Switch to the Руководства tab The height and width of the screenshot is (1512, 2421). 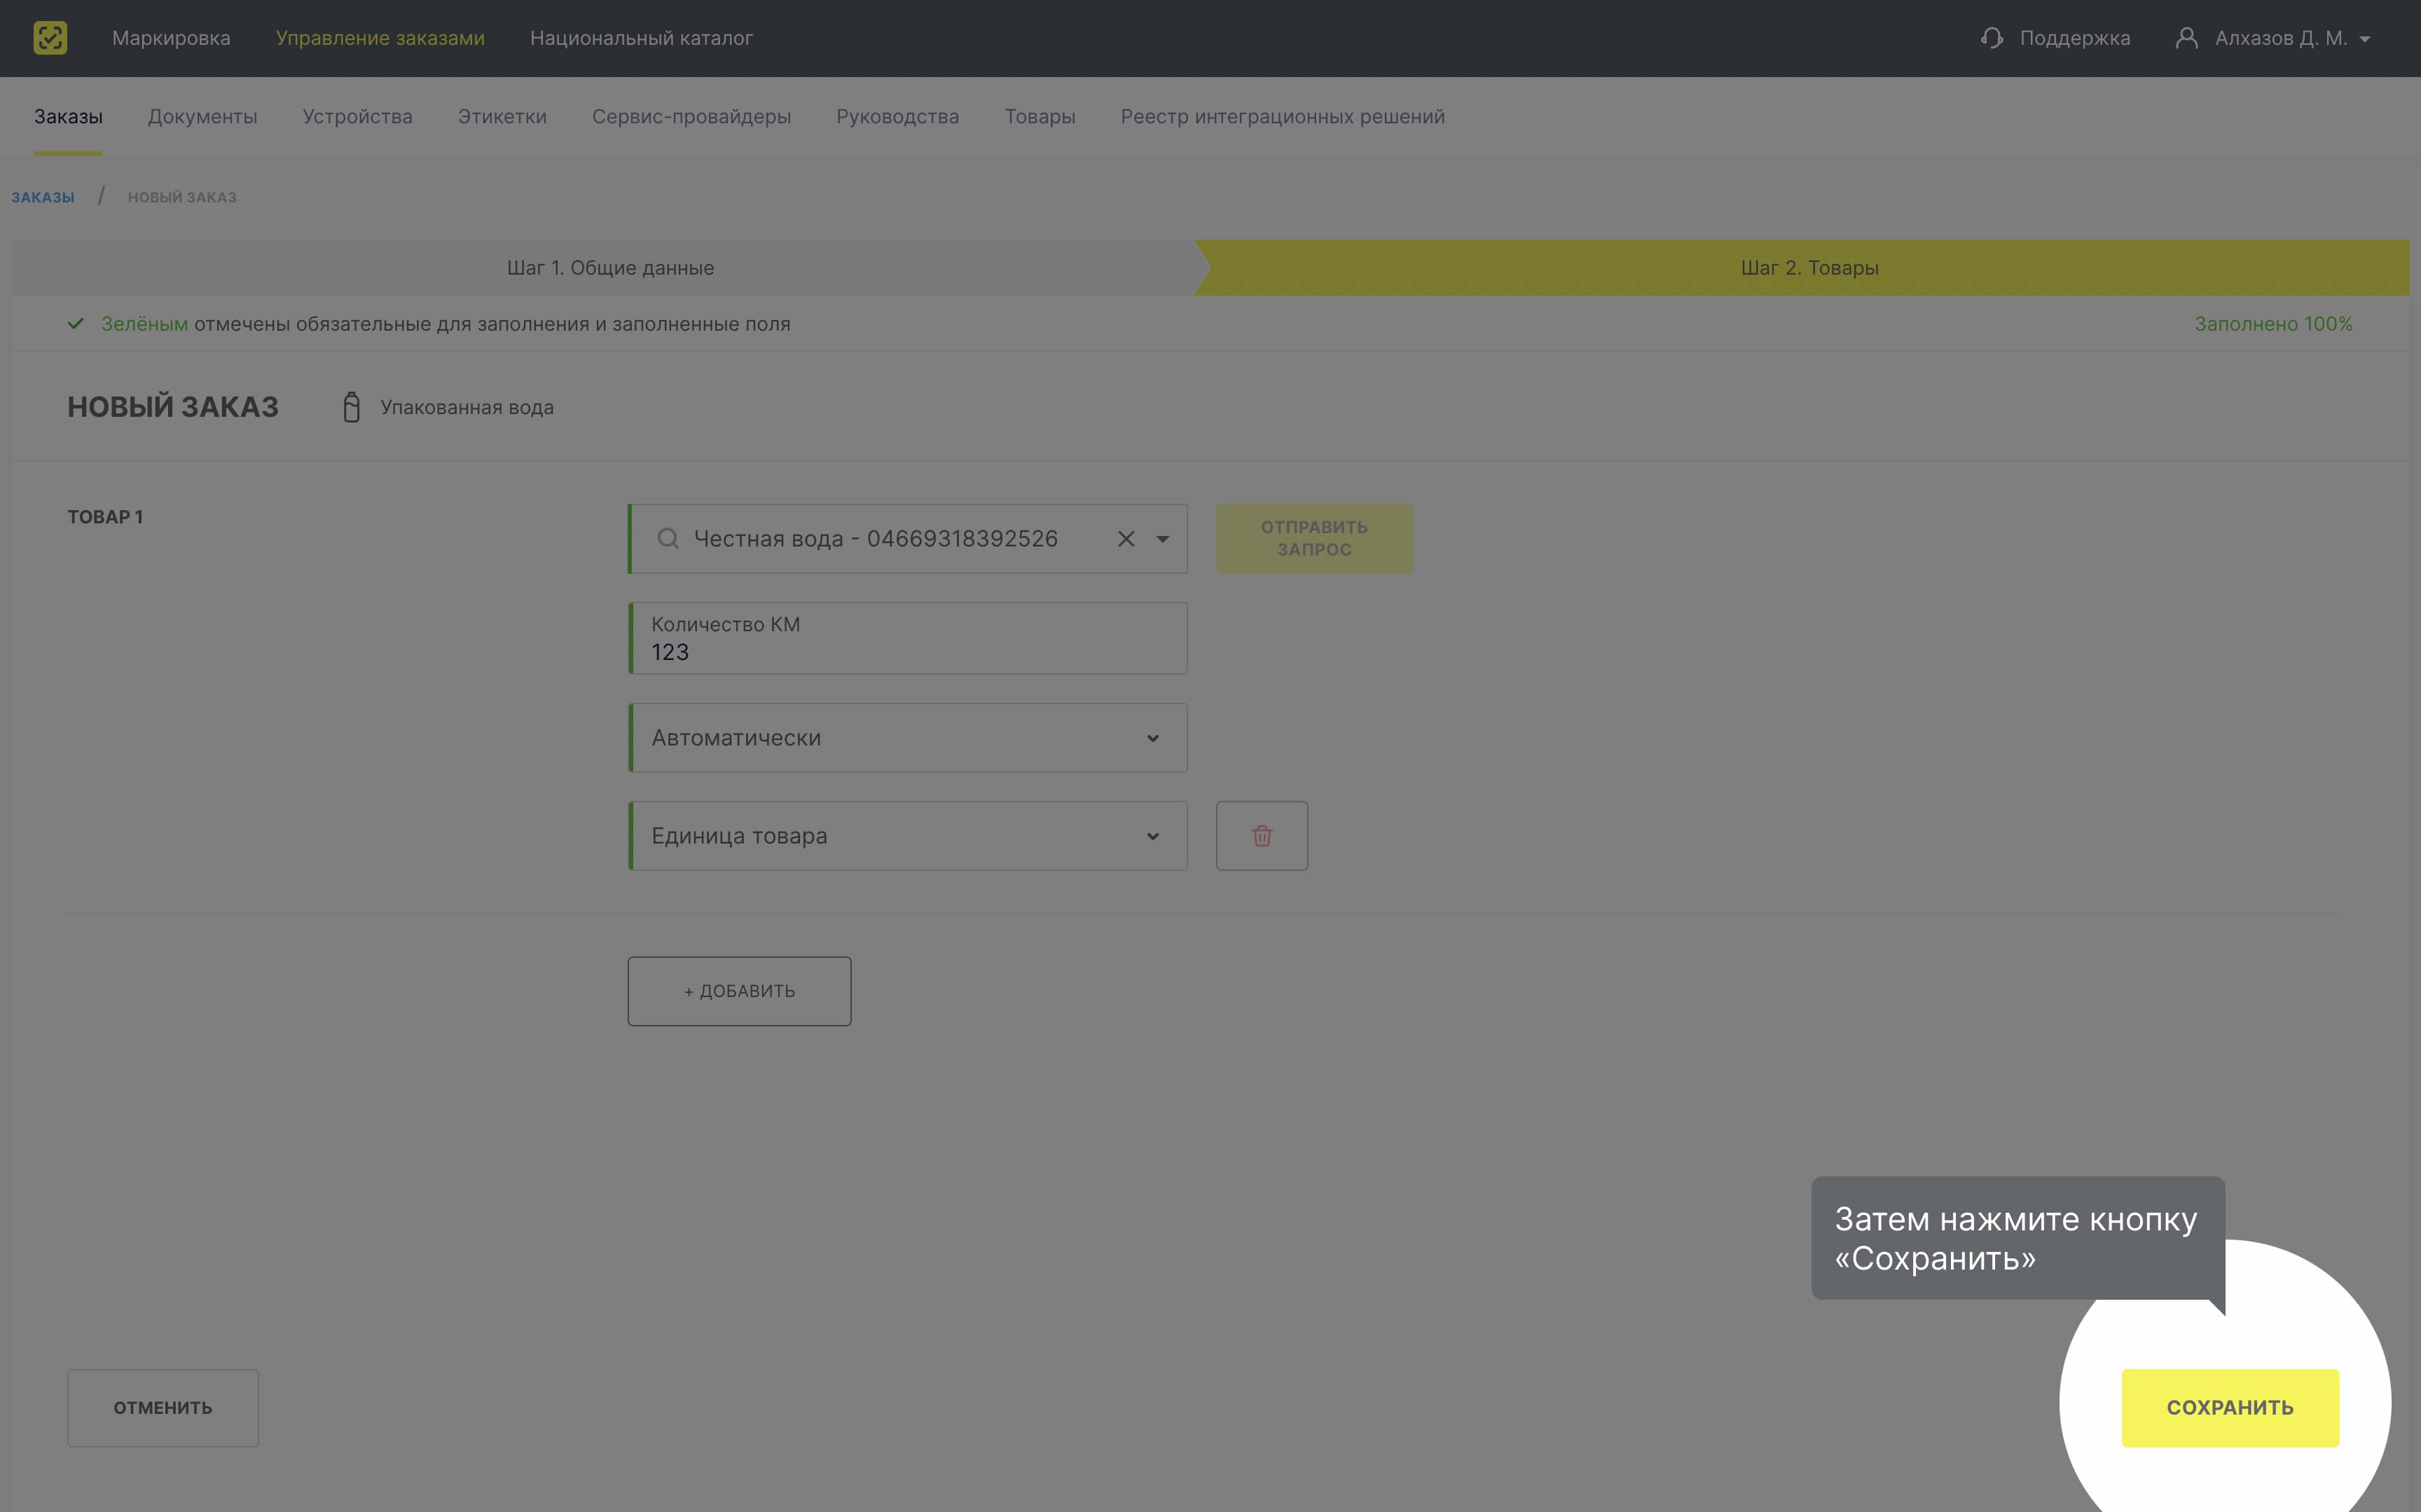pos(897,117)
